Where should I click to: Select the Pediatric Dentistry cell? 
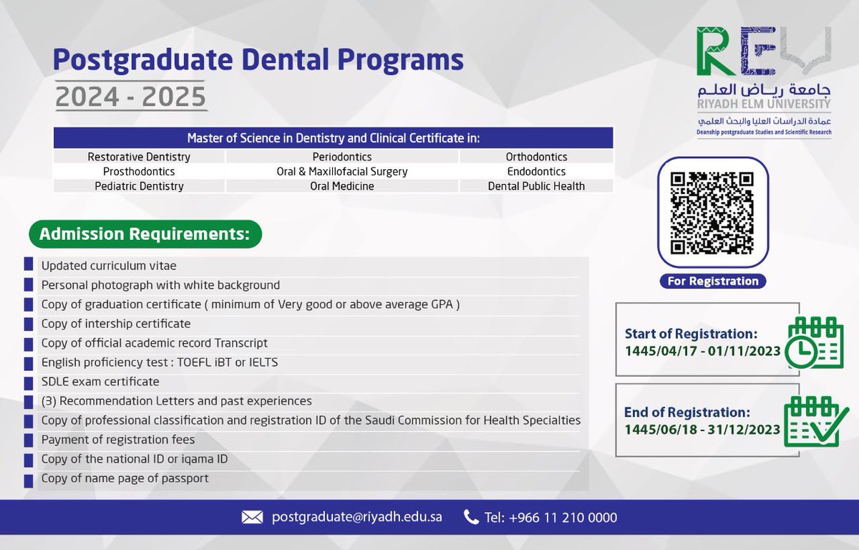click(139, 186)
